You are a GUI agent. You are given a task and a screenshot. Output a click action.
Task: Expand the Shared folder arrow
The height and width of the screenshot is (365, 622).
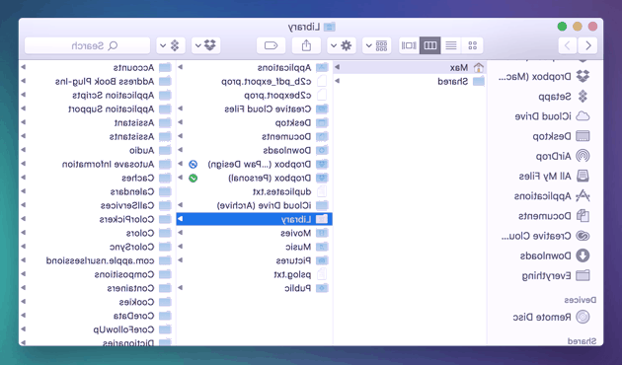[338, 81]
